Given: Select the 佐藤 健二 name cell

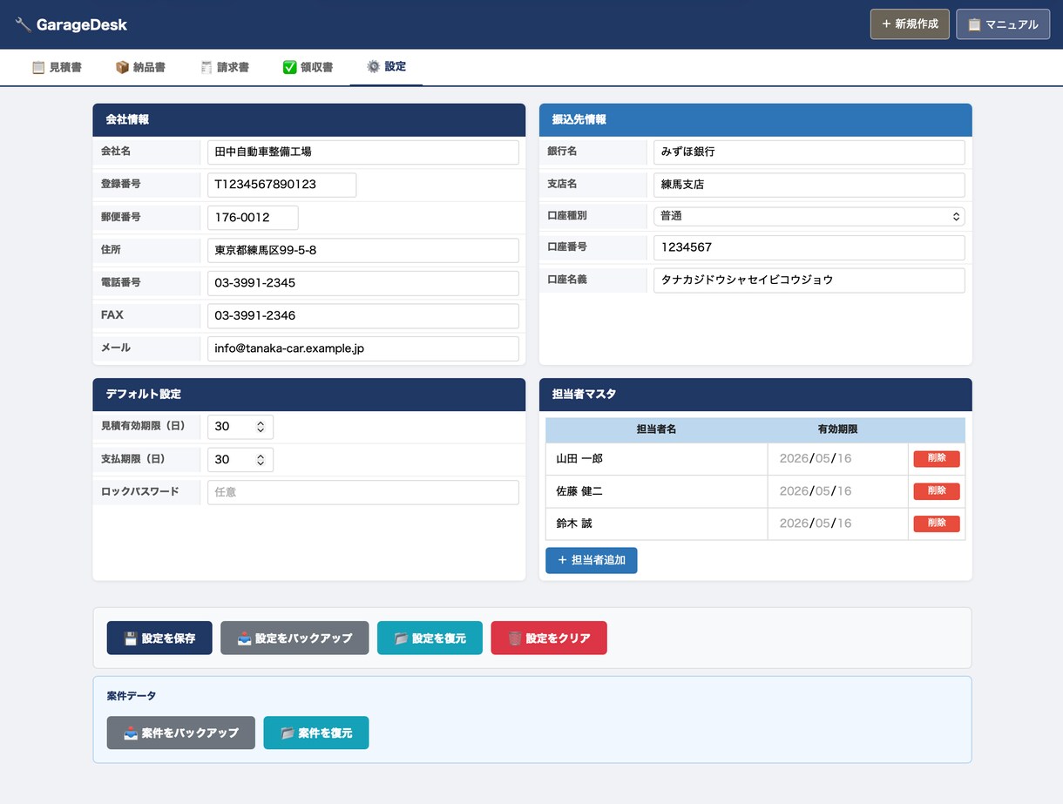Looking at the screenshot, I should pos(657,491).
